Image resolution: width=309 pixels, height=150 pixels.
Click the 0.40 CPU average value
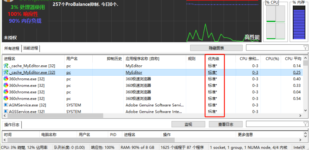(x=297, y=79)
